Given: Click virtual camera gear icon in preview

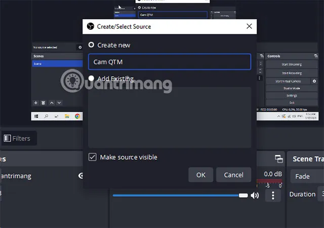Looking at the screenshot, I should click(x=314, y=81).
